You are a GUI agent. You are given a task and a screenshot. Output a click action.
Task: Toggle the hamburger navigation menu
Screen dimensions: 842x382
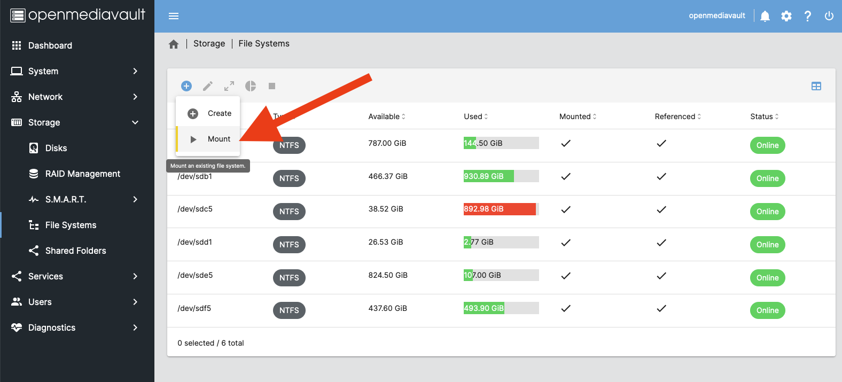click(x=174, y=16)
